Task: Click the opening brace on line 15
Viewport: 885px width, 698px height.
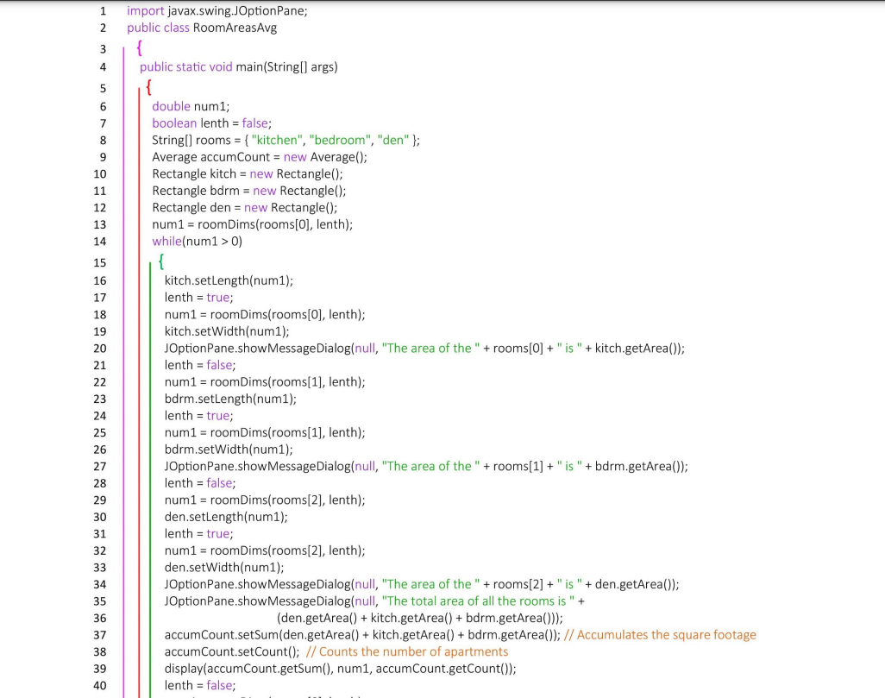Action: click(161, 262)
